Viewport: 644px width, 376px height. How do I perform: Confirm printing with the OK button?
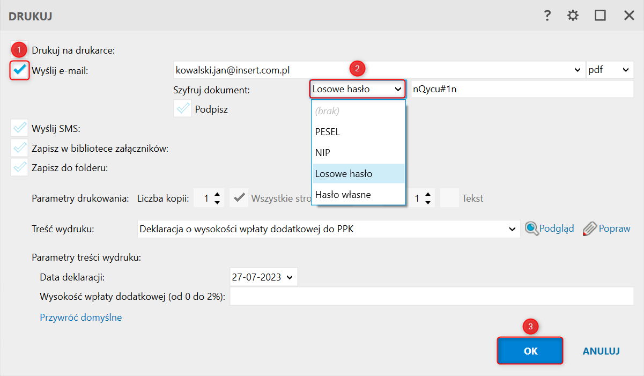(x=530, y=351)
